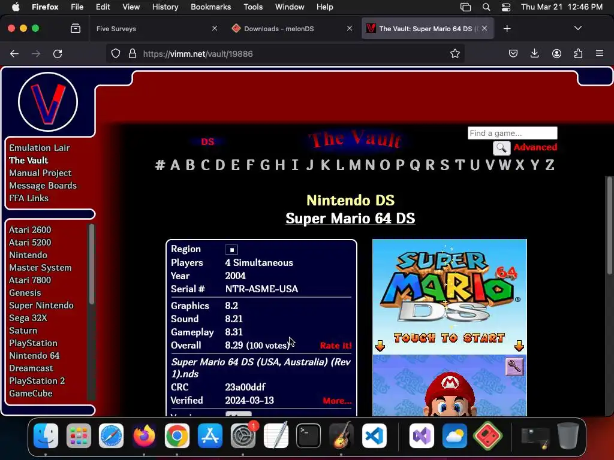
Task: Reload the page
Action: pyautogui.click(x=58, y=53)
